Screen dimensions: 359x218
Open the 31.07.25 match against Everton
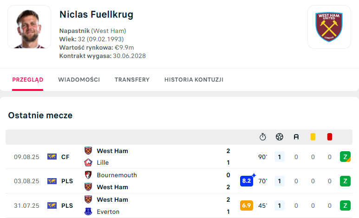click(179, 205)
